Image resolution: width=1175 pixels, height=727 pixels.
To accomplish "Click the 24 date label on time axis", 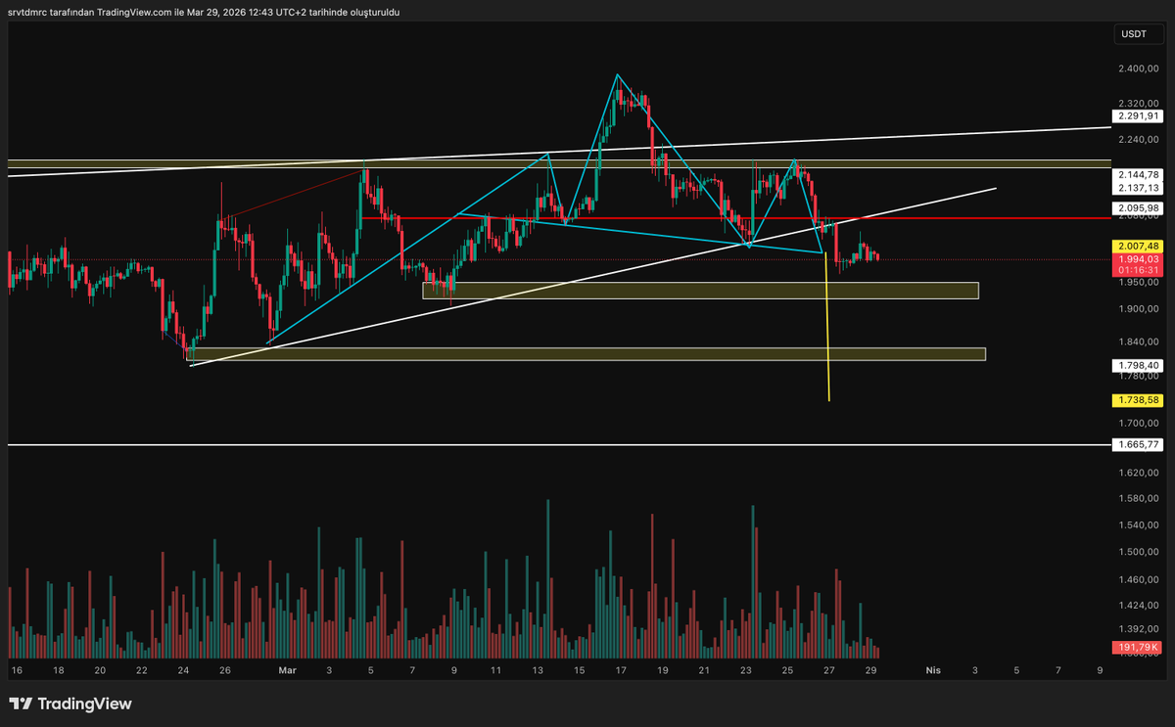I will click(x=183, y=671).
